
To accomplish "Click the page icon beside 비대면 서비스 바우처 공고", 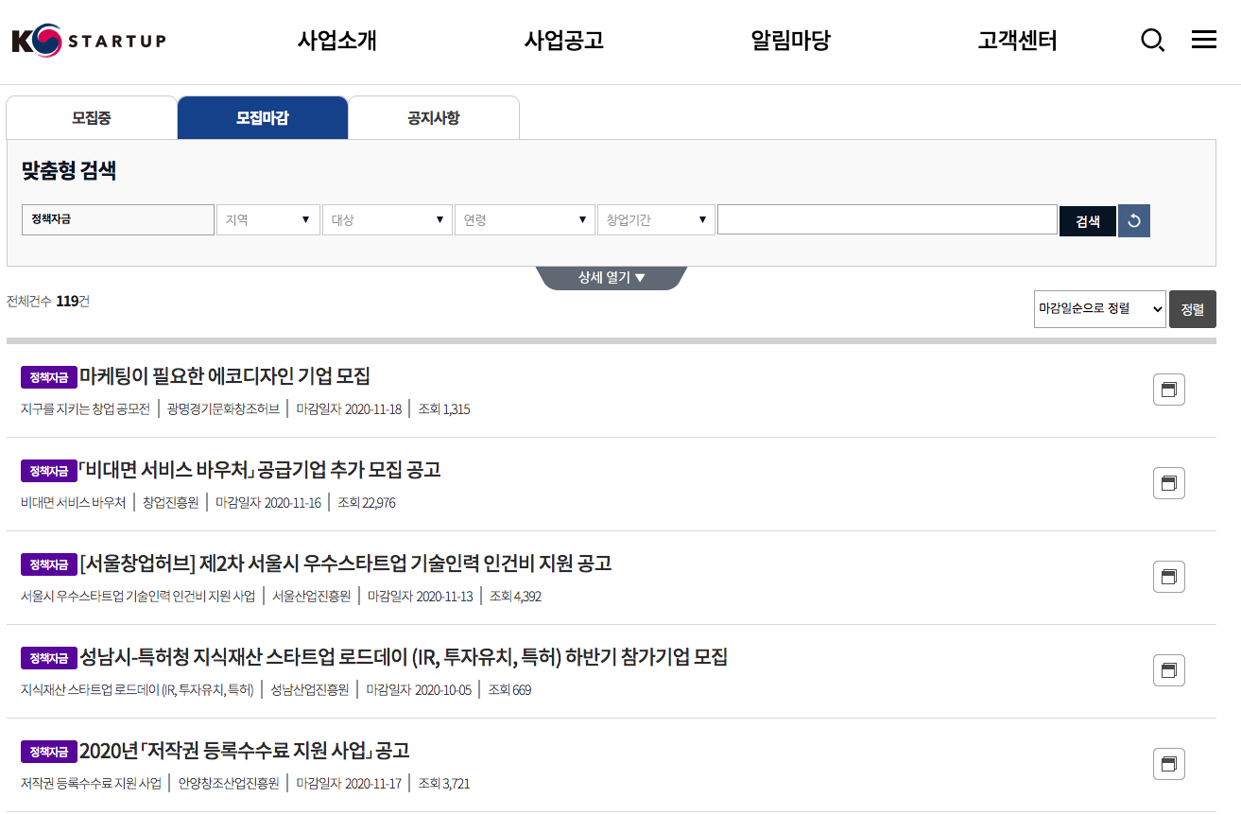I will point(1168,482).
